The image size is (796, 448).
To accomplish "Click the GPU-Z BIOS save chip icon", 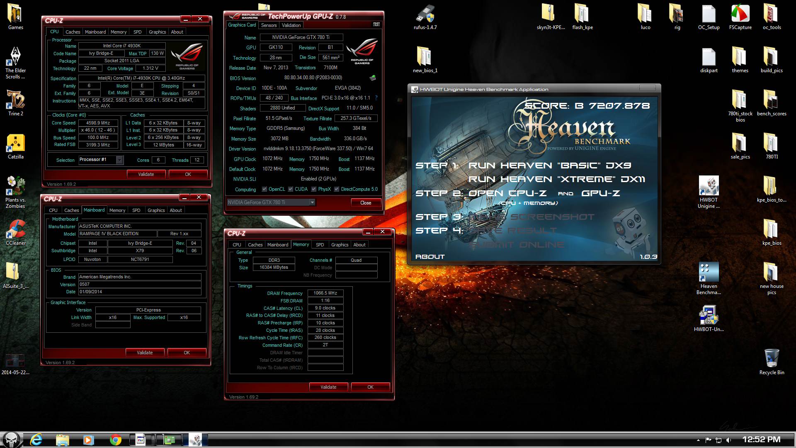I will coord(373,78).
